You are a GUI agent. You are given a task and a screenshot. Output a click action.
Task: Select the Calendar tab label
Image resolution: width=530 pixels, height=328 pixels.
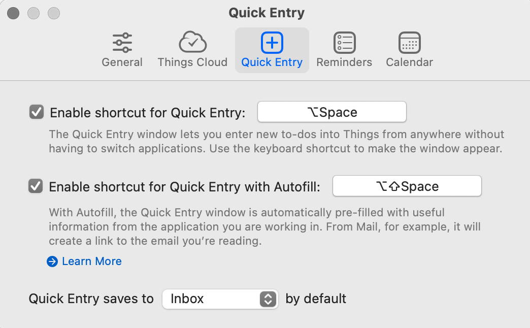click(x=409, y=62)
